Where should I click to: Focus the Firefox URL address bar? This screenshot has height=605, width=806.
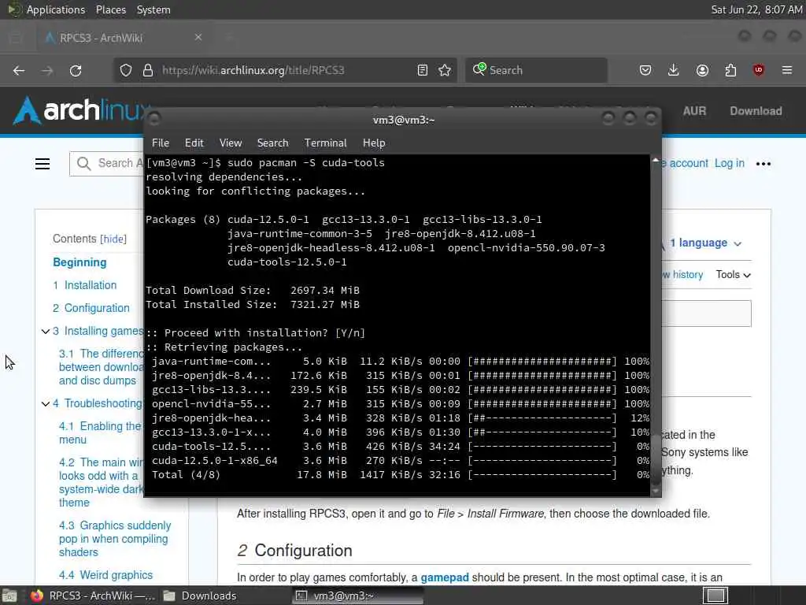pos(285,70)
